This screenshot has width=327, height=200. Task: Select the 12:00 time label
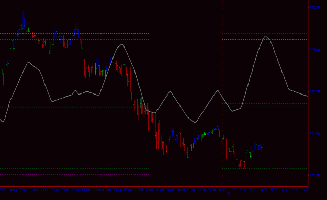pyautogui.click(x=97, y=190)
